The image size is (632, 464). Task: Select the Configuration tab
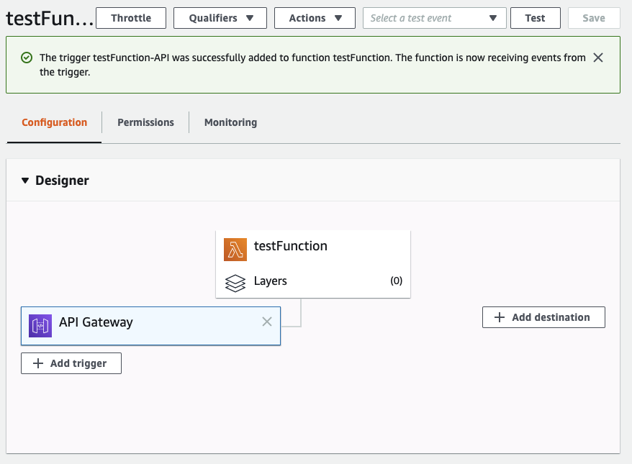pos(55,122)
